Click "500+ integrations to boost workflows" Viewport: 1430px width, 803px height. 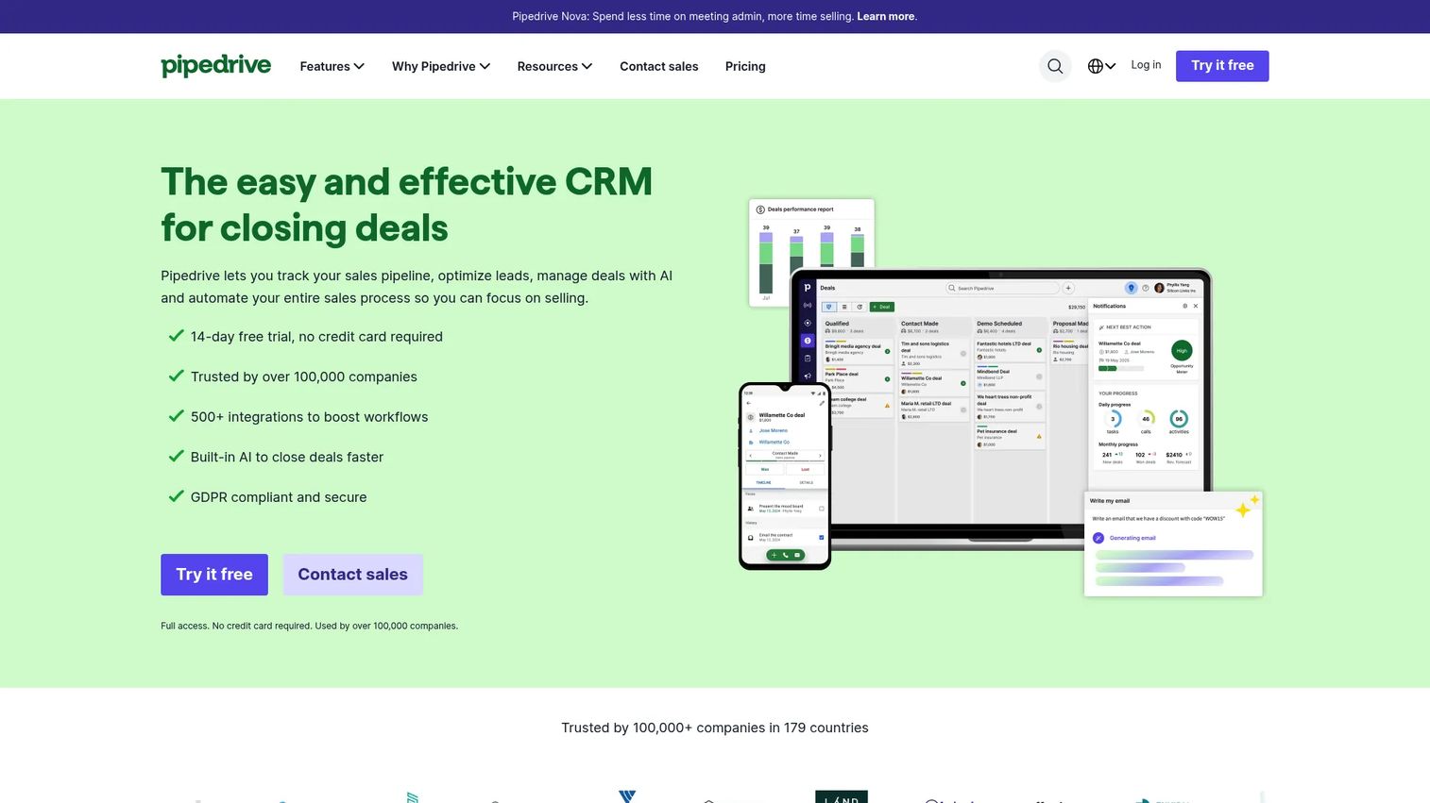310,417
